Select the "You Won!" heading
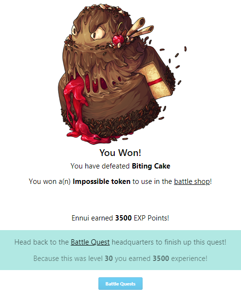The width and height of the screenshot is (241, 298). pos(120,153)
